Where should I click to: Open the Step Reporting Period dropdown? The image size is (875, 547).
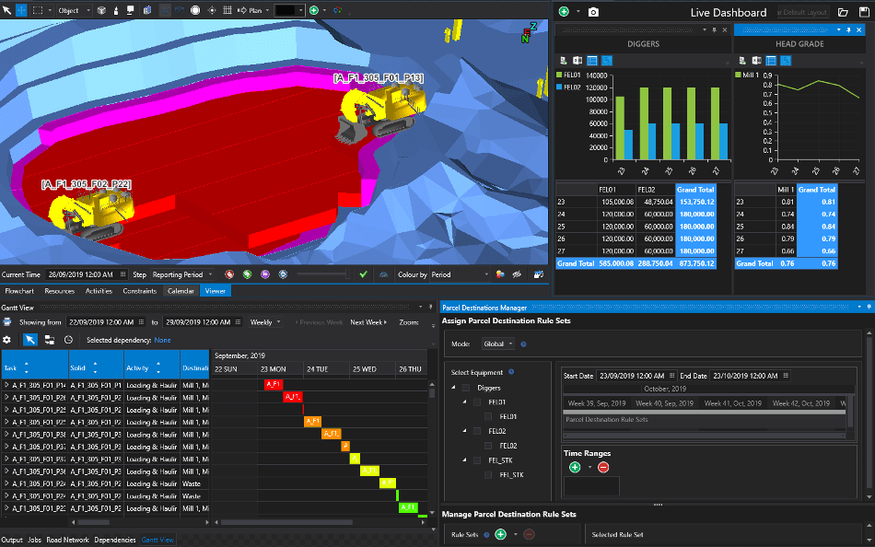(x=182, y=274)
